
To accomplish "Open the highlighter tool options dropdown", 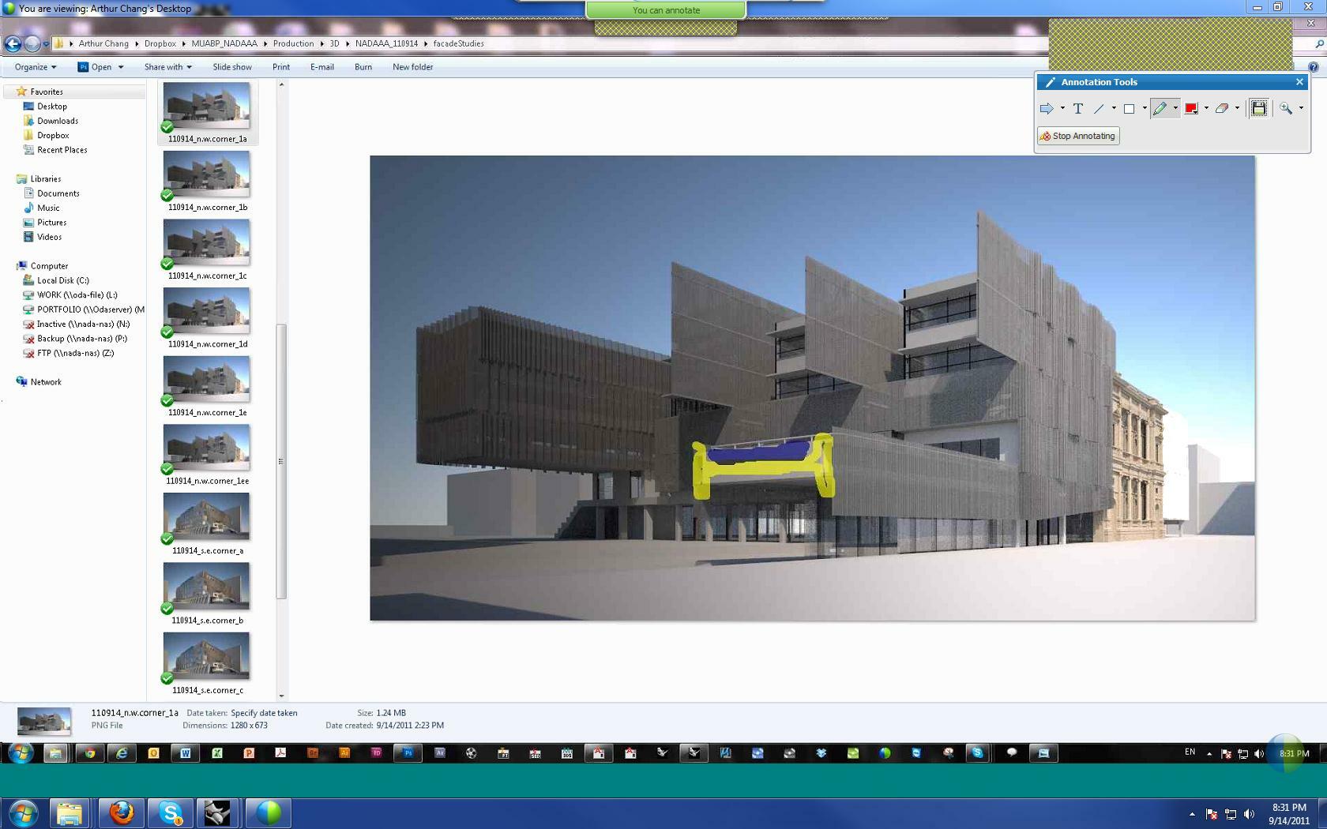I will click(x=1175, y=109).
